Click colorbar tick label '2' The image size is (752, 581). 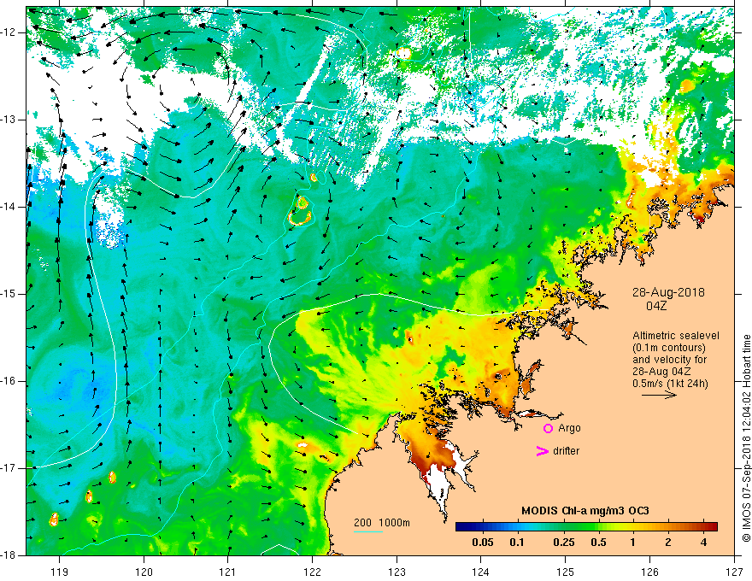tap(668, 543)
